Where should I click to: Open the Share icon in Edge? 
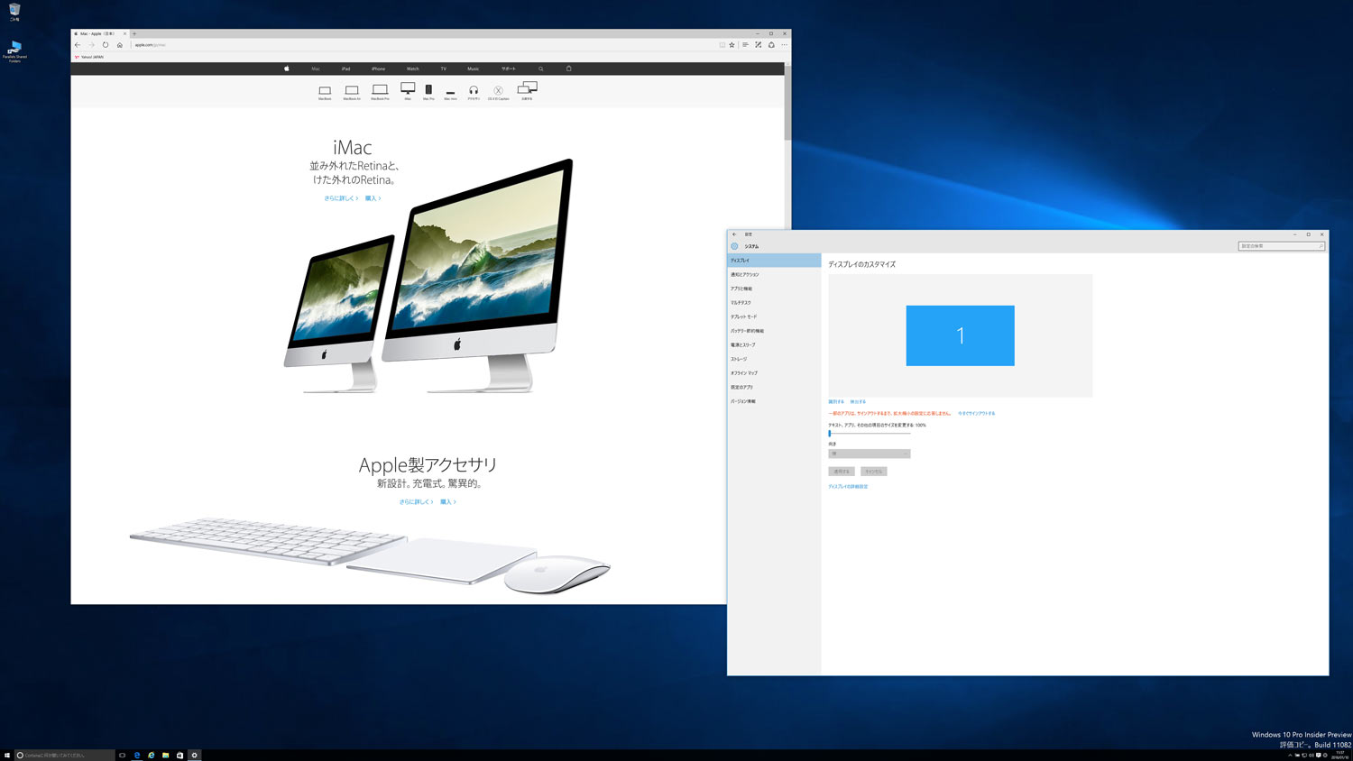click(x=771, y=45)
